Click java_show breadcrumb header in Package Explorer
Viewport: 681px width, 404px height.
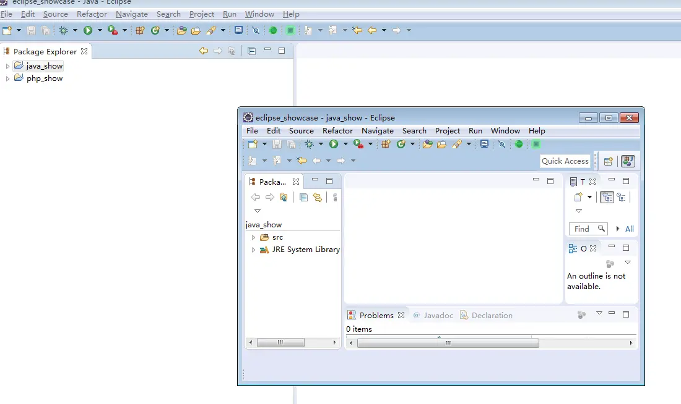click(264, 224)
